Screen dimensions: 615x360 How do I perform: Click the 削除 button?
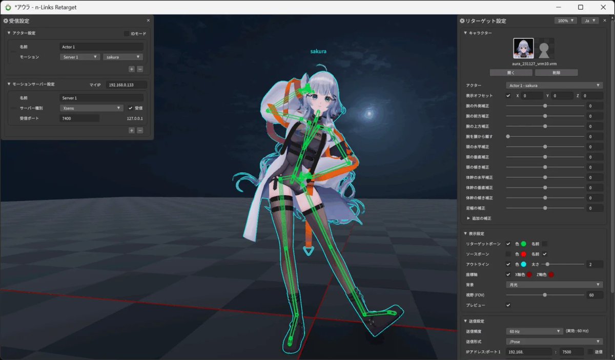(556, 72)
